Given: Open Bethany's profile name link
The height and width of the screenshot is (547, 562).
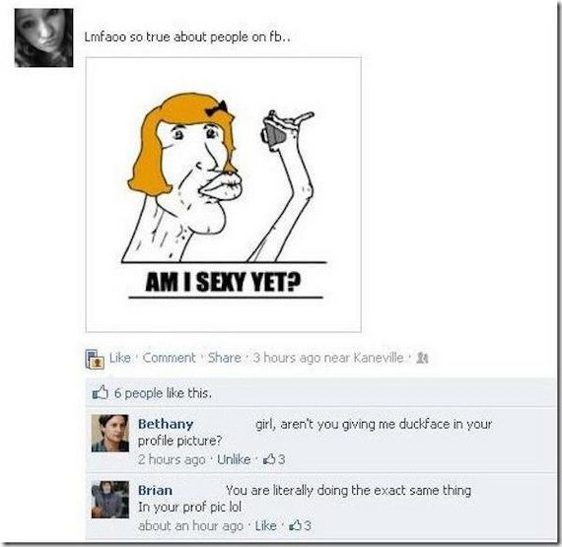Looking at the screenshot, I should click(x=166, y=424).
